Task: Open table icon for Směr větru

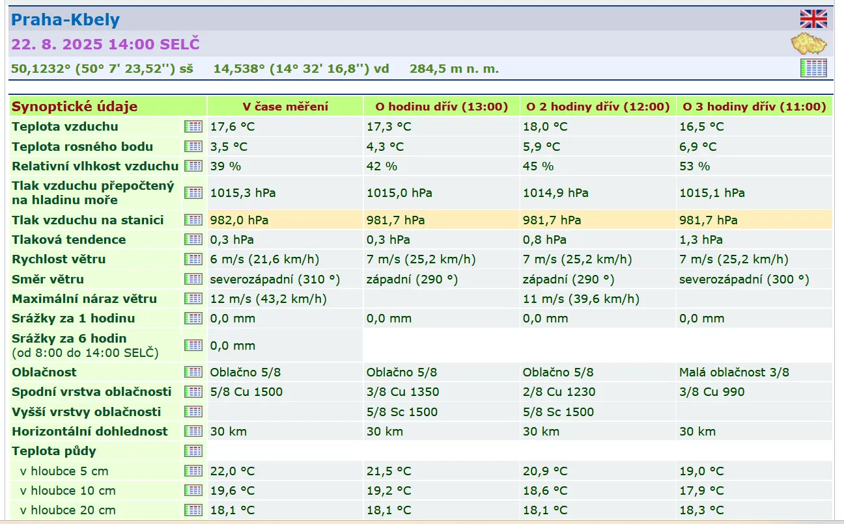Action: click(x=193, y=279)
